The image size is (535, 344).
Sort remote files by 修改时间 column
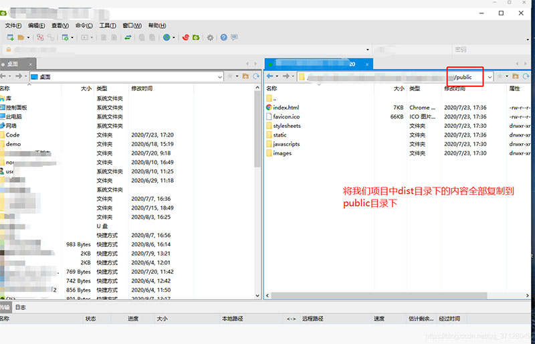(455, 88)
